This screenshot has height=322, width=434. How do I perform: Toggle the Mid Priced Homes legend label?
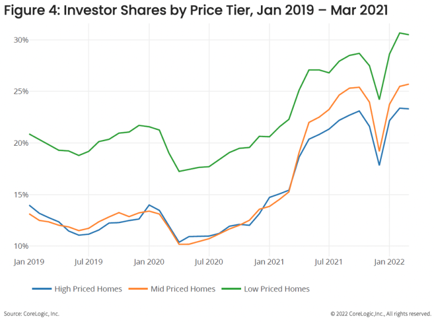[182, 289]
